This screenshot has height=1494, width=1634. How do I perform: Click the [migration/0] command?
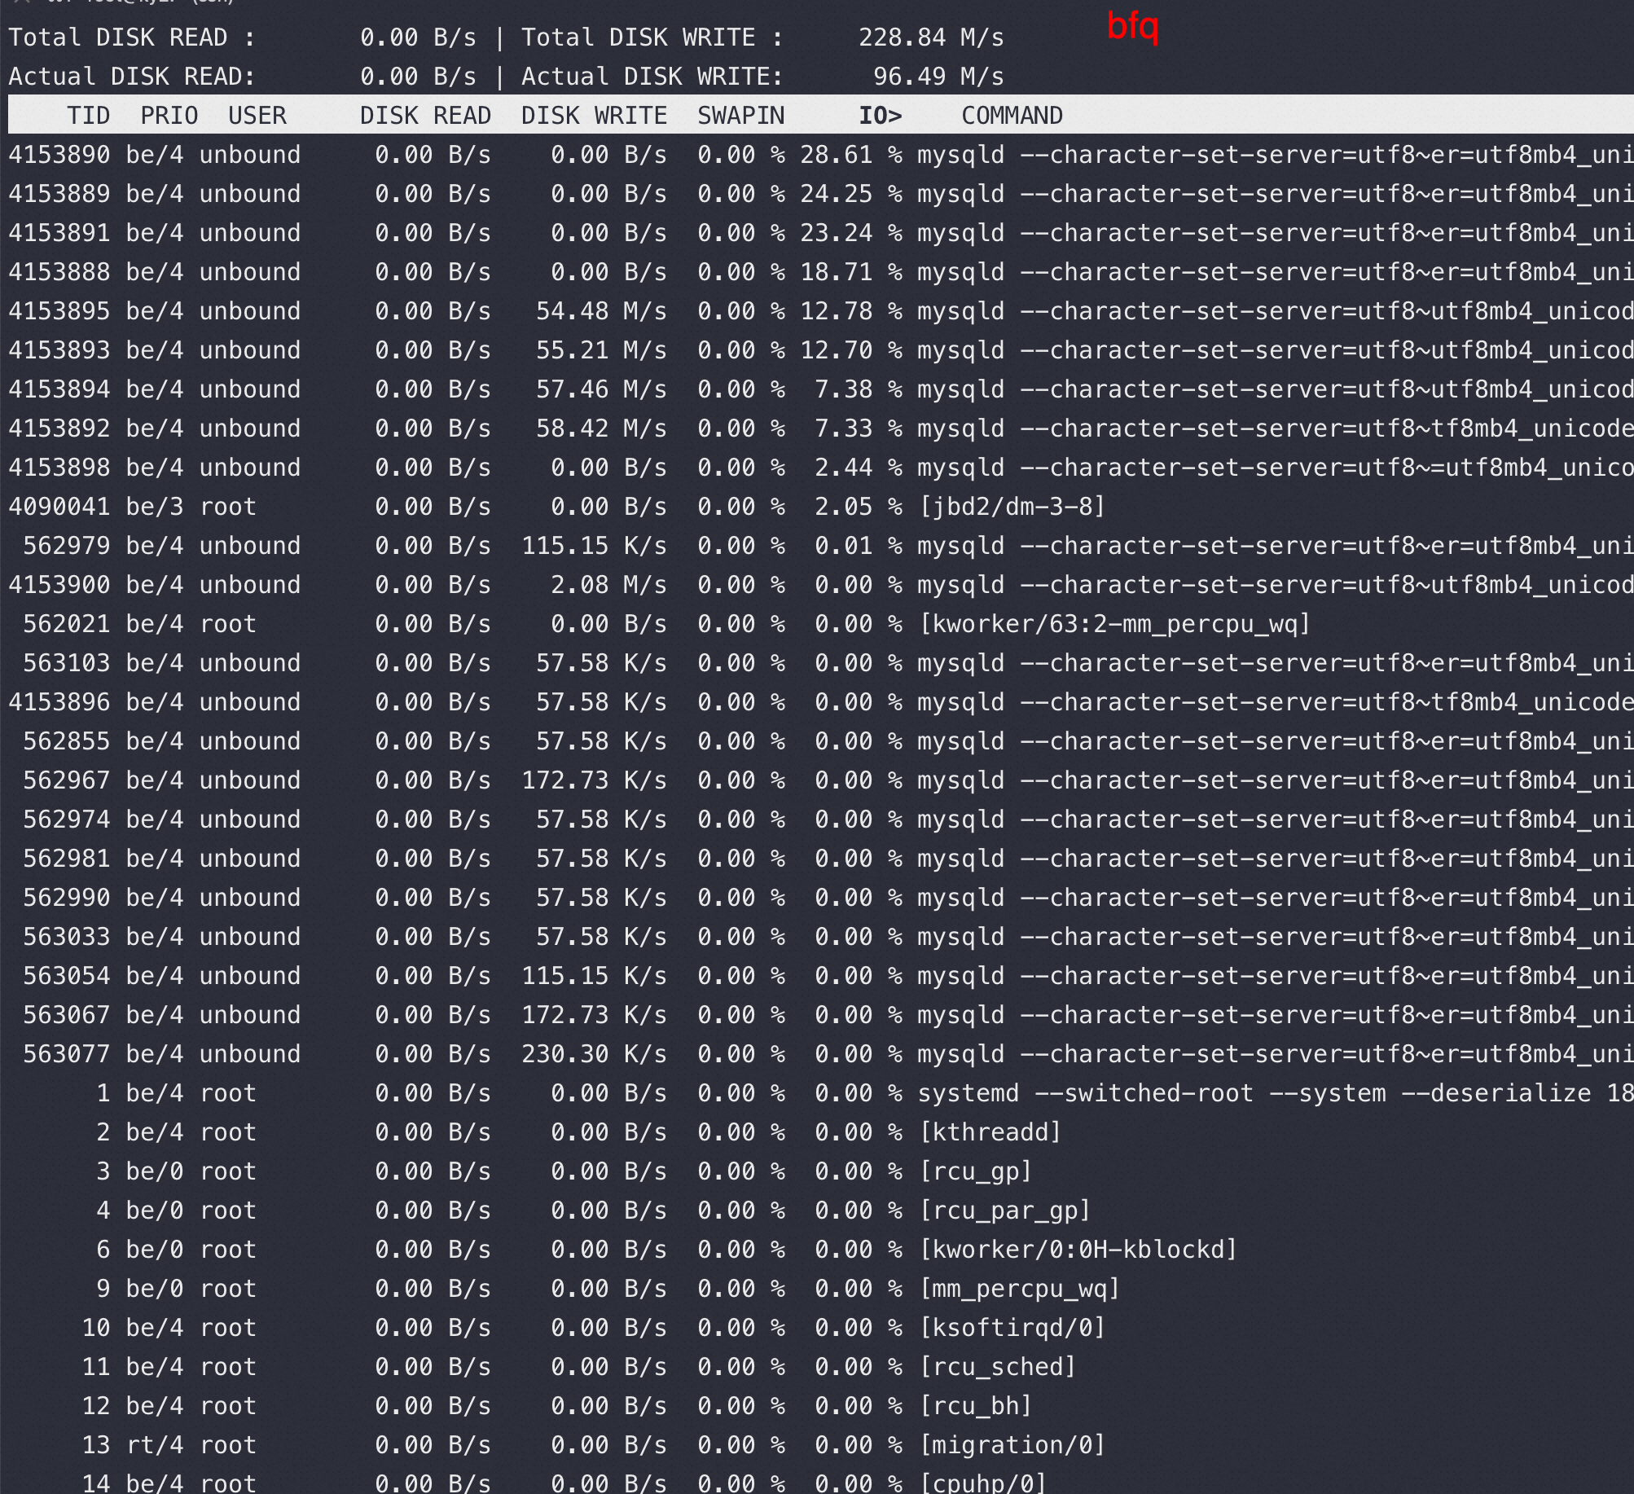[x=1012, y=1445]
